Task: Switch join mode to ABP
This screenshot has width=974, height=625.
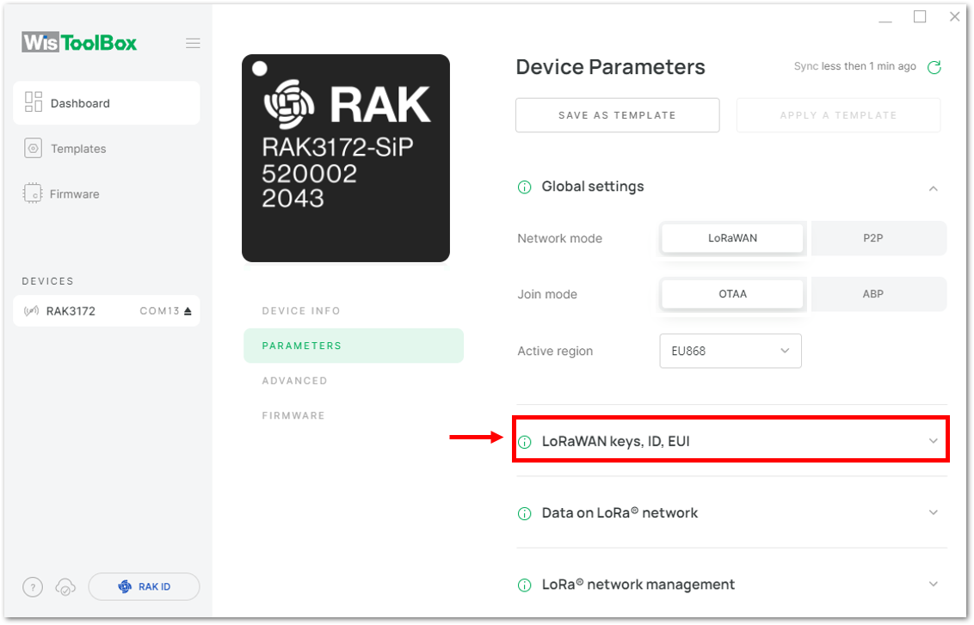Action: [879, 294]
